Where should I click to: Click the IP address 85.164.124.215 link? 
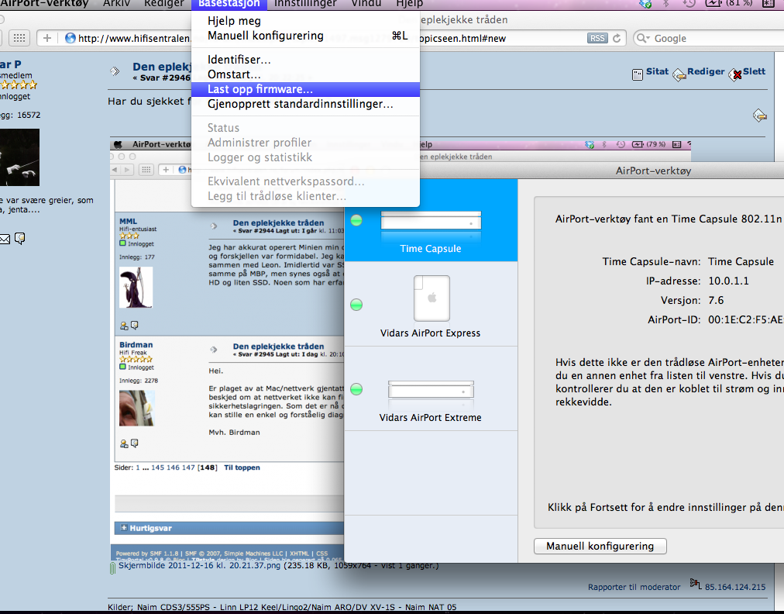pos(735,587)
